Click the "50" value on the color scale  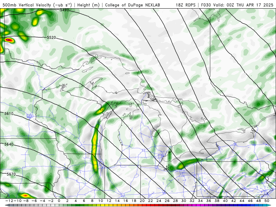(x=267, y=201)
